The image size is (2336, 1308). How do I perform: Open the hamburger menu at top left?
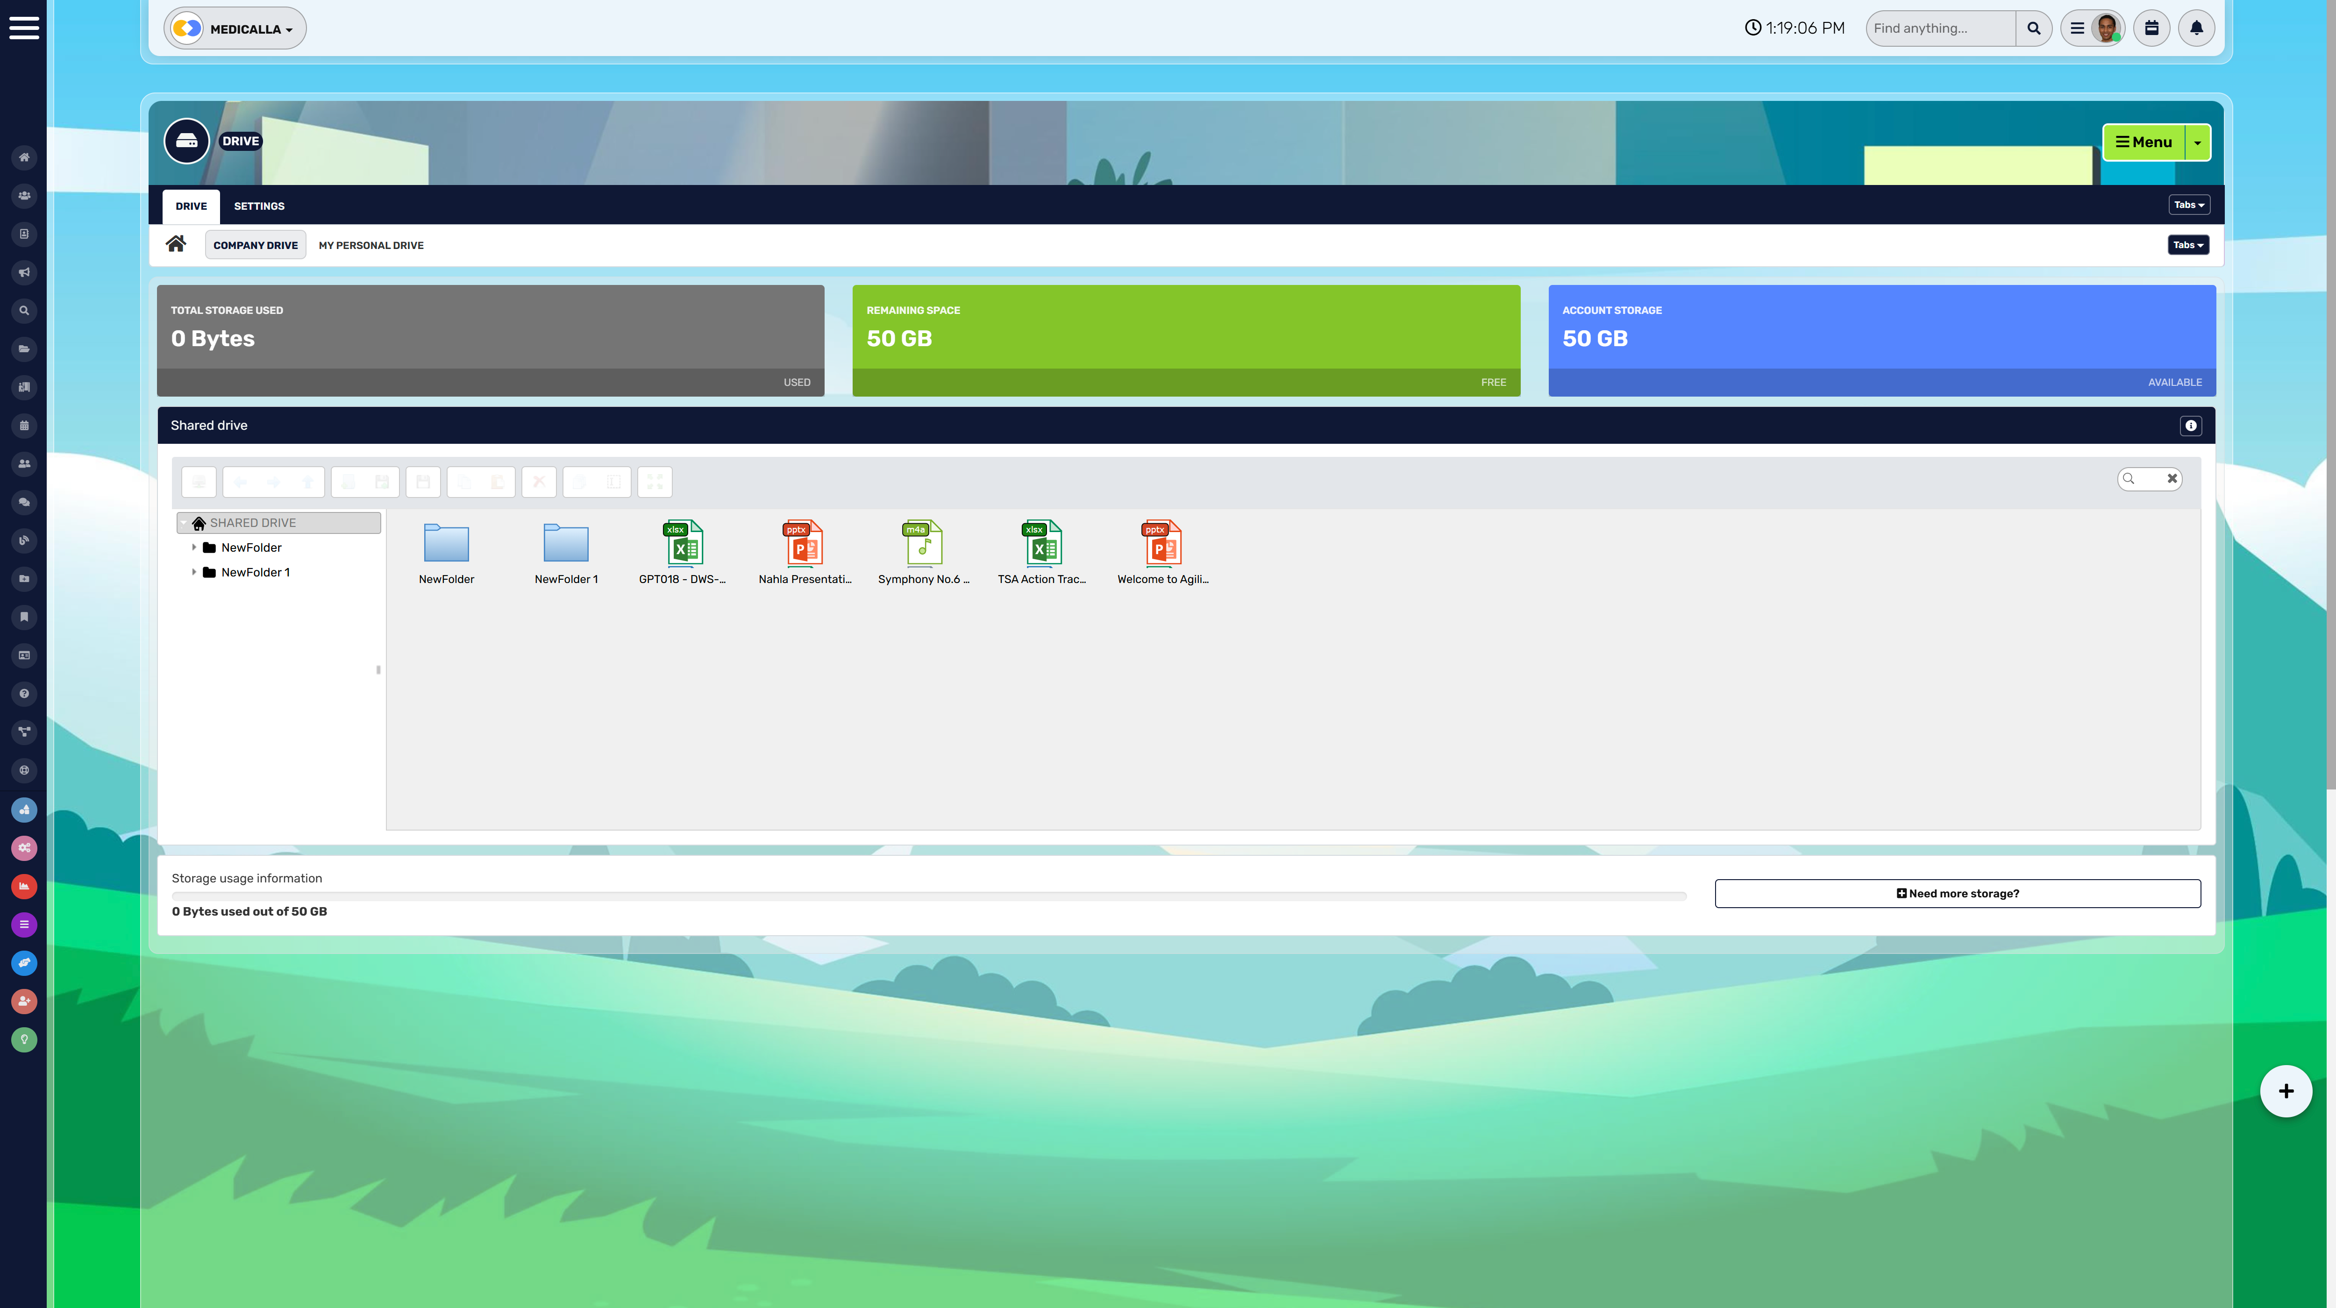[23, 27]
